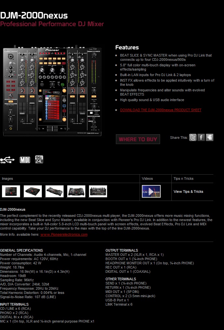Viewport: 224px width, 330px height.
Task: Click the third share icon beside Facebook
Action: (209, 138)
